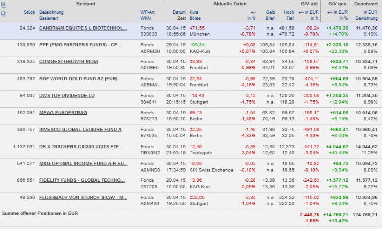
Task: Sort by Stück column header
Action: point(29,12)
